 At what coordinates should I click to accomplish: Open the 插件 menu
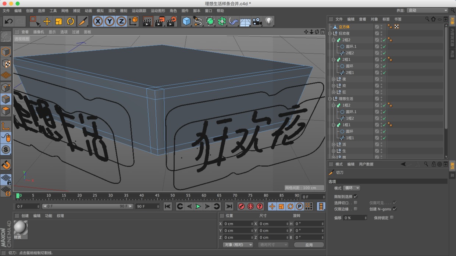tap(185, 11)
